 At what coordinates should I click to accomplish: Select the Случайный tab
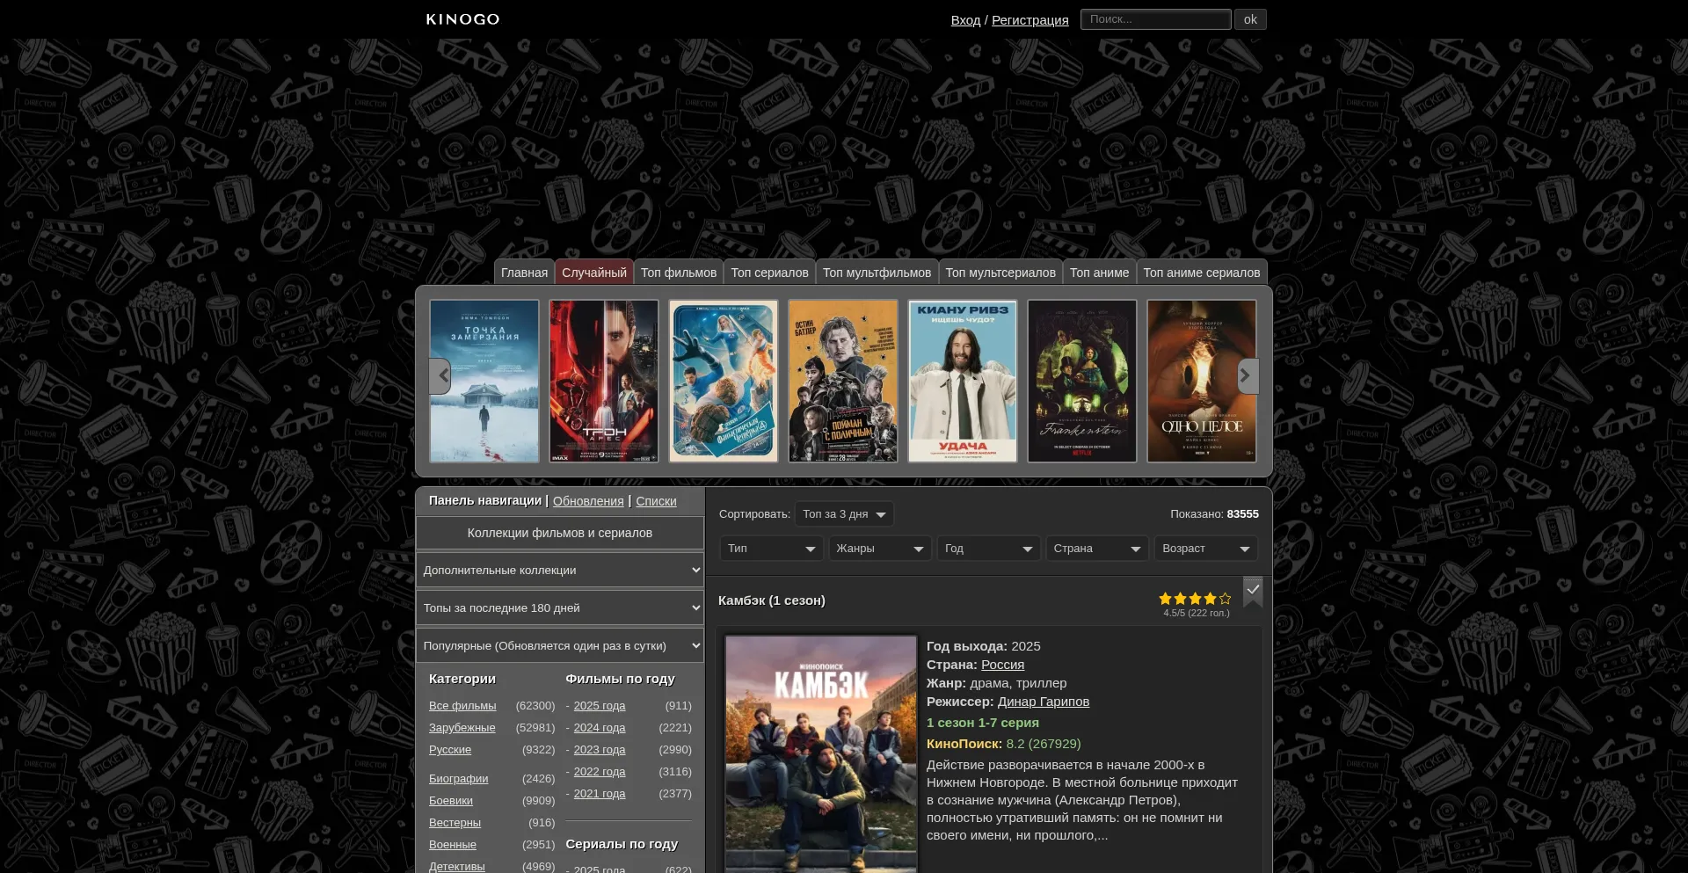coord(594,273)
